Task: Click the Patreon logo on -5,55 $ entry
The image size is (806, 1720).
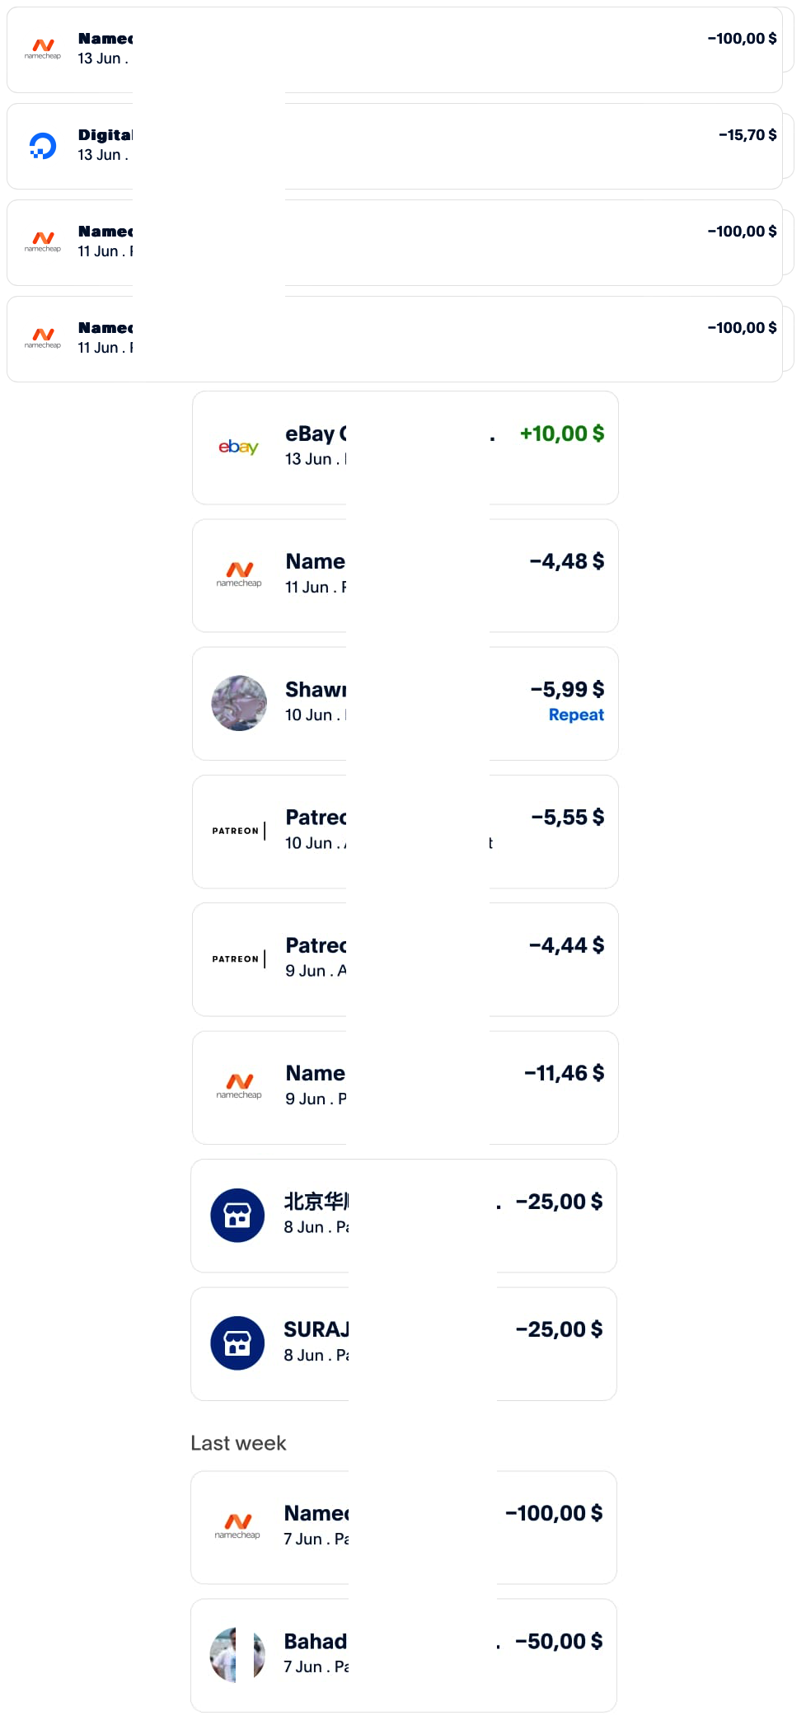Action: [x=239, y=831]
